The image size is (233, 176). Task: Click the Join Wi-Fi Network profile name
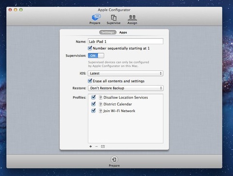click(119, 111)
